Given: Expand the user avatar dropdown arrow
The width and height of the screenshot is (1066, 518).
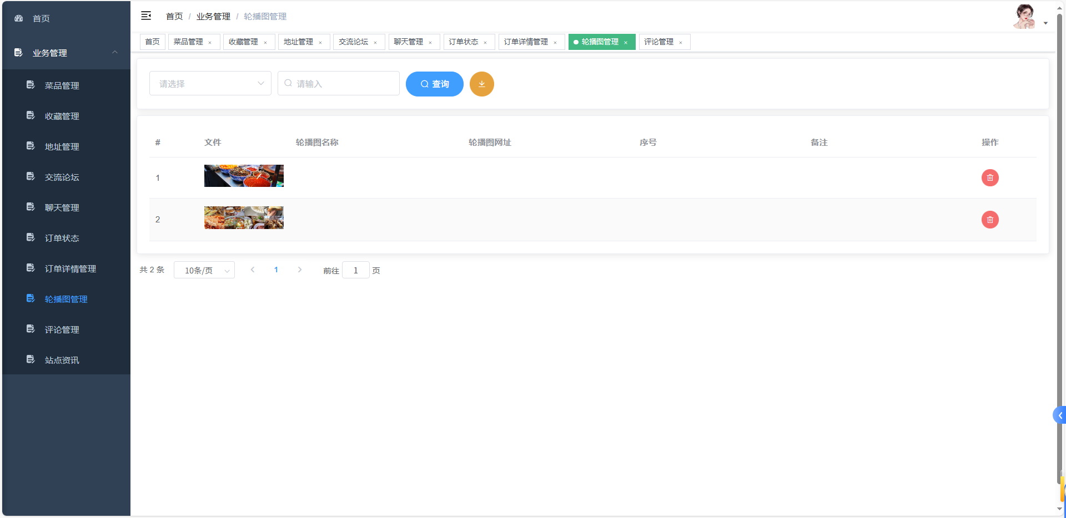Looking at the screenshot, I should pyautogui.click(x=1046, y=23).
